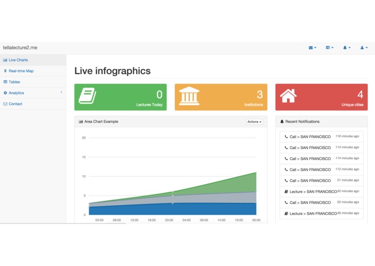Select the Call notification from 50 minutes ago
This screenshot has width=375, height=266.
322,202
